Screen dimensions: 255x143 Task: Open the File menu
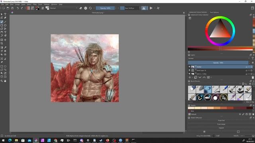point(2,4)
